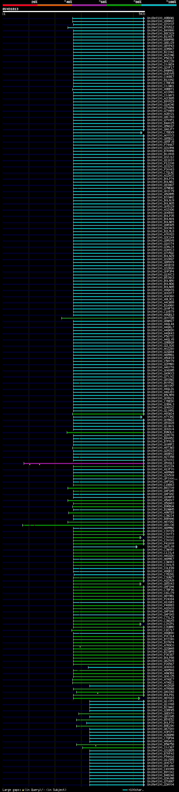Select the UniRef100_C7BEV8 label
179x792 pixels.
point(160,83)
